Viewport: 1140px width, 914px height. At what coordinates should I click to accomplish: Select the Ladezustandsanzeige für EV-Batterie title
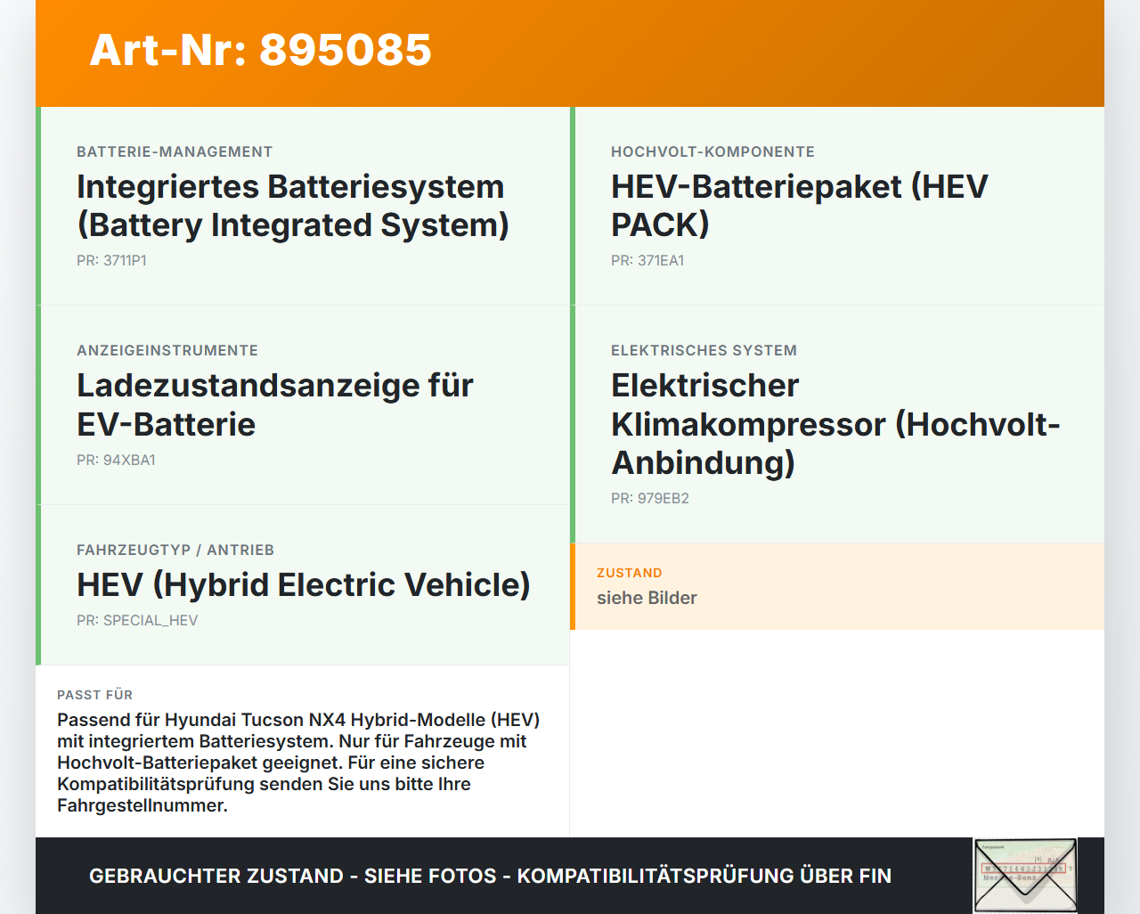click(274, 405)
